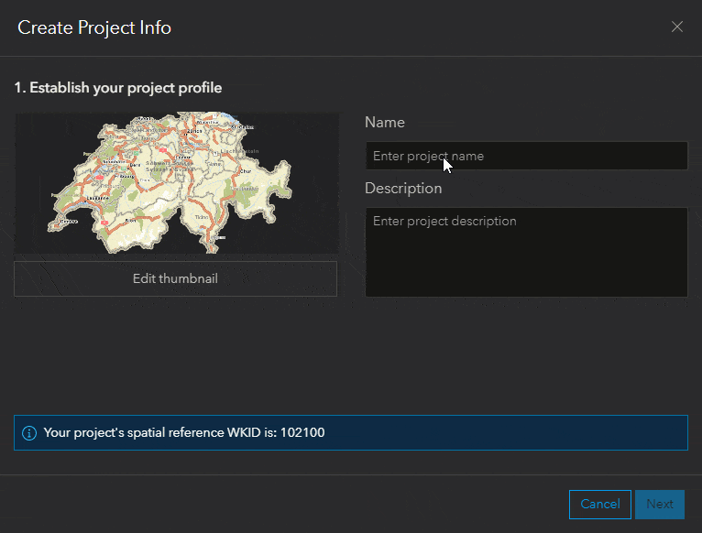
Task: Click the WKID number 102100
Action: 302,432
